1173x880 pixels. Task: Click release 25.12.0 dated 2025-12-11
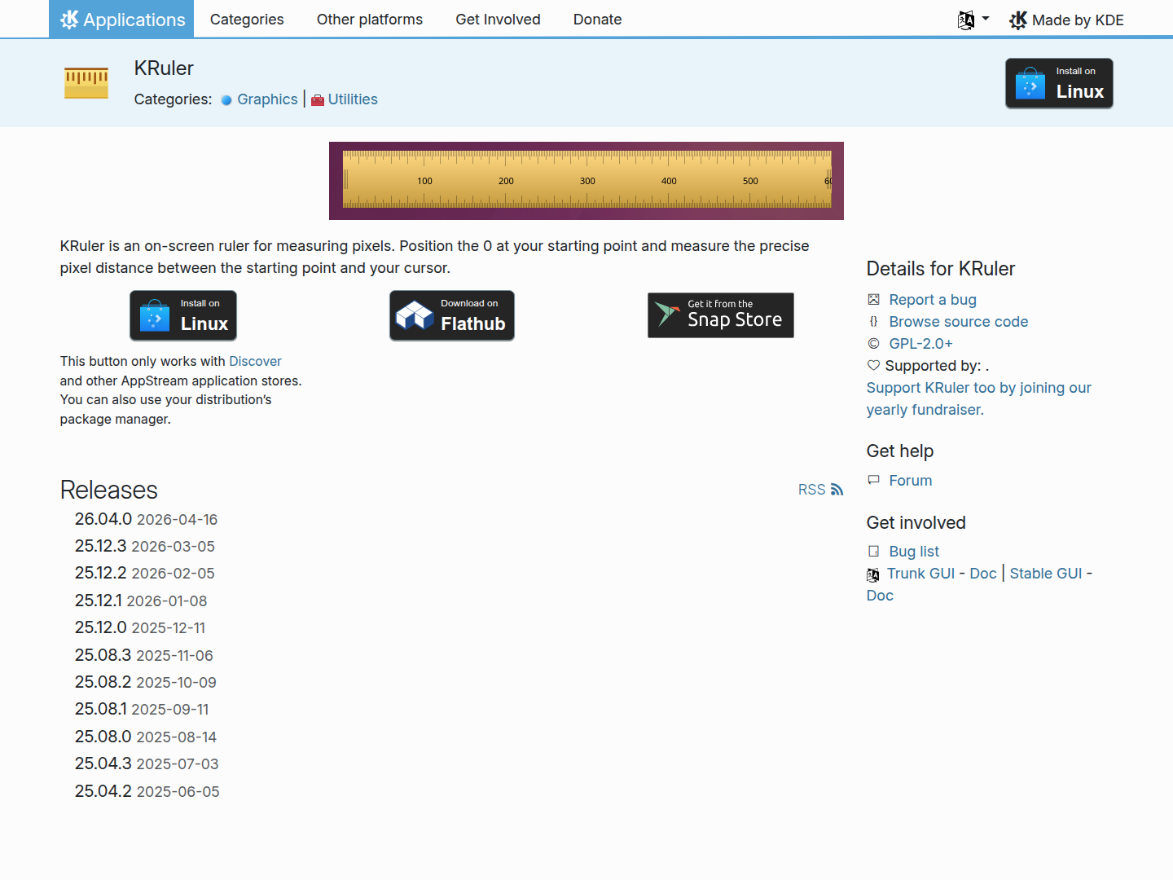click(x=140, y=627)
